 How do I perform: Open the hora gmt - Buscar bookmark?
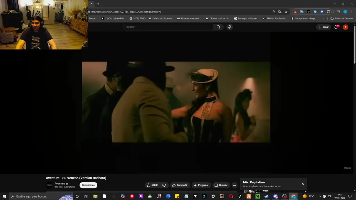coord(247,19)
